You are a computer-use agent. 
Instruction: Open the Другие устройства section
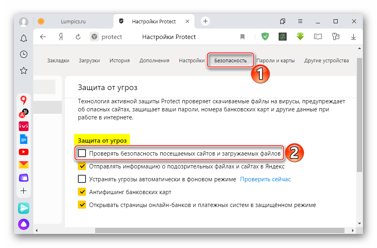326,61
